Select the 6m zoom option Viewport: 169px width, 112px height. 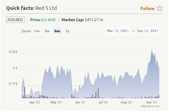click(57, 31)
